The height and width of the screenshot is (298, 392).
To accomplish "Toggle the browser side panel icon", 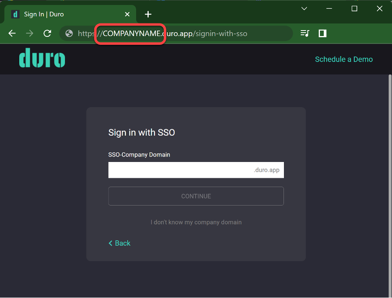I will coord(322,33).
